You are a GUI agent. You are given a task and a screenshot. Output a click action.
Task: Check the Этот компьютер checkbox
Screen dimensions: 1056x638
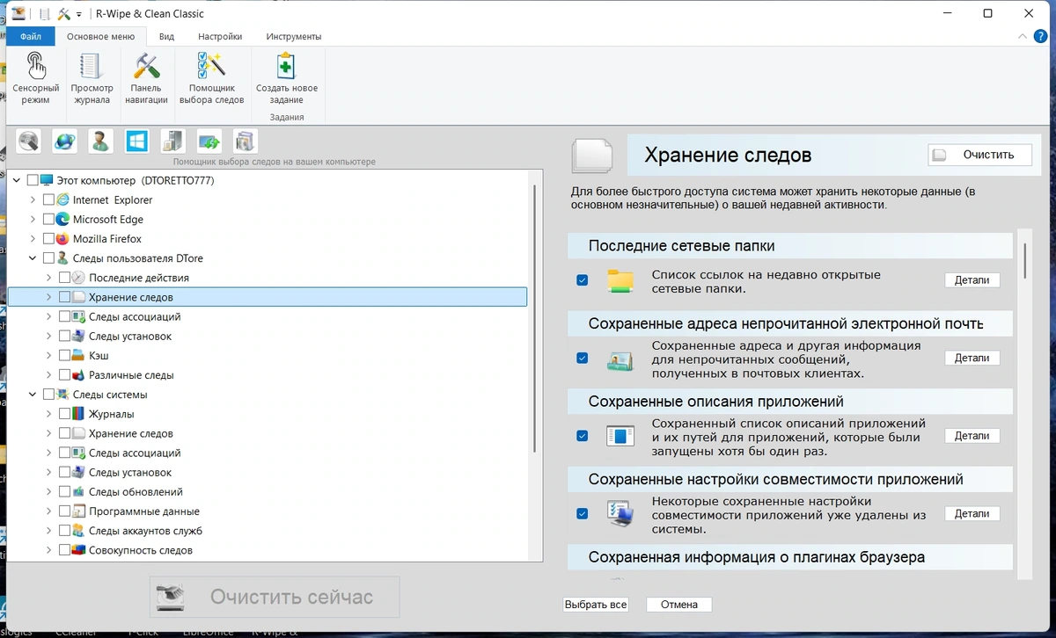[x=33, y=180]
